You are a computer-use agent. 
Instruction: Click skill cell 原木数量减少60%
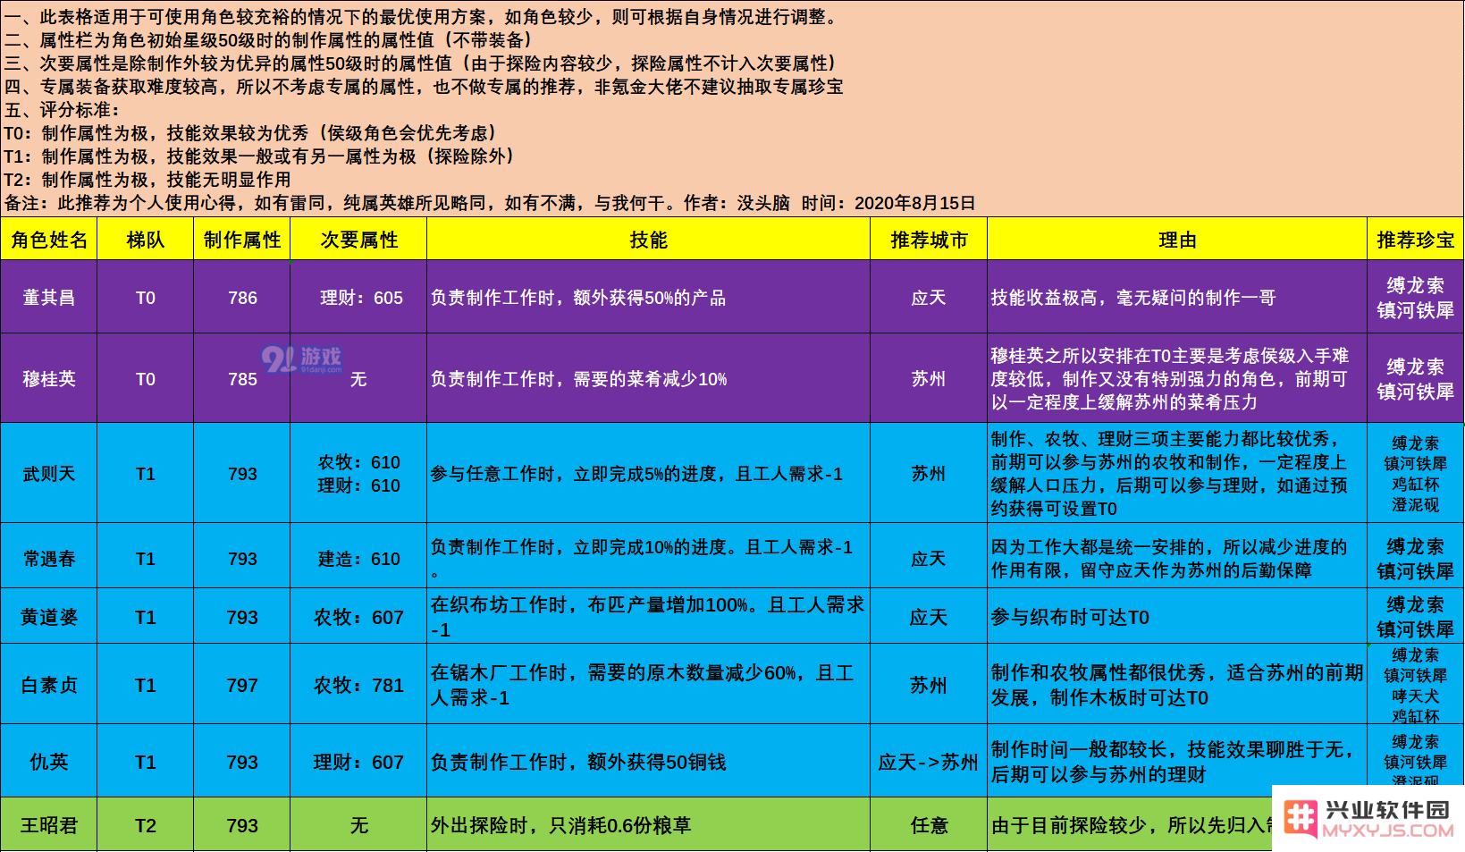648,685
